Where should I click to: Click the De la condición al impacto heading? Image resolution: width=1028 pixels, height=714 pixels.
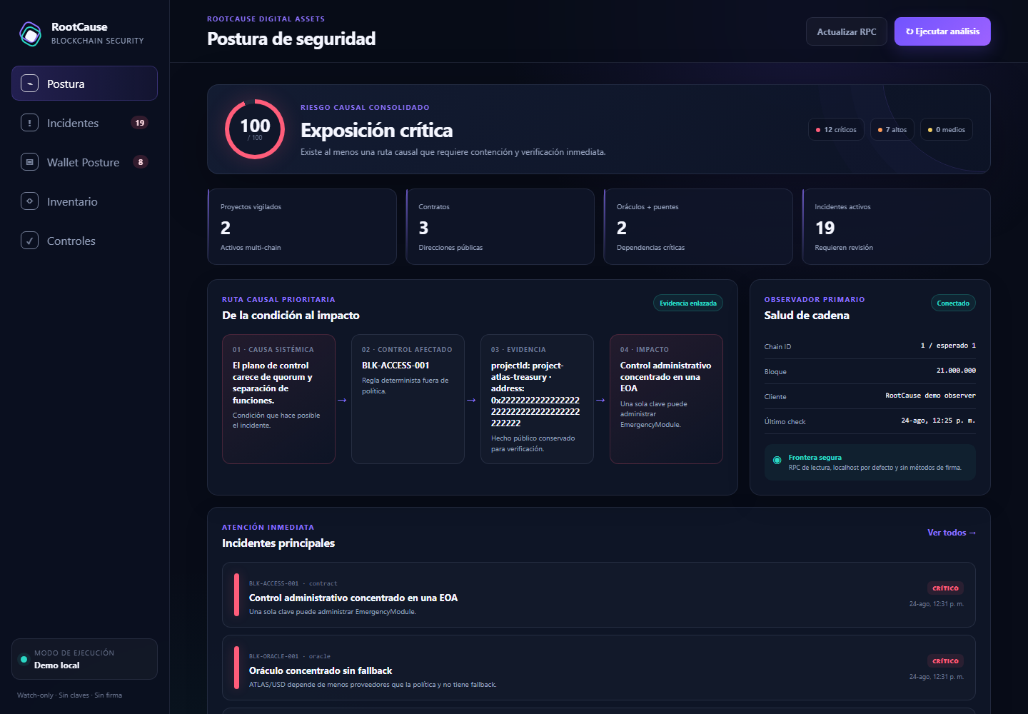click(x=291, y=316)
